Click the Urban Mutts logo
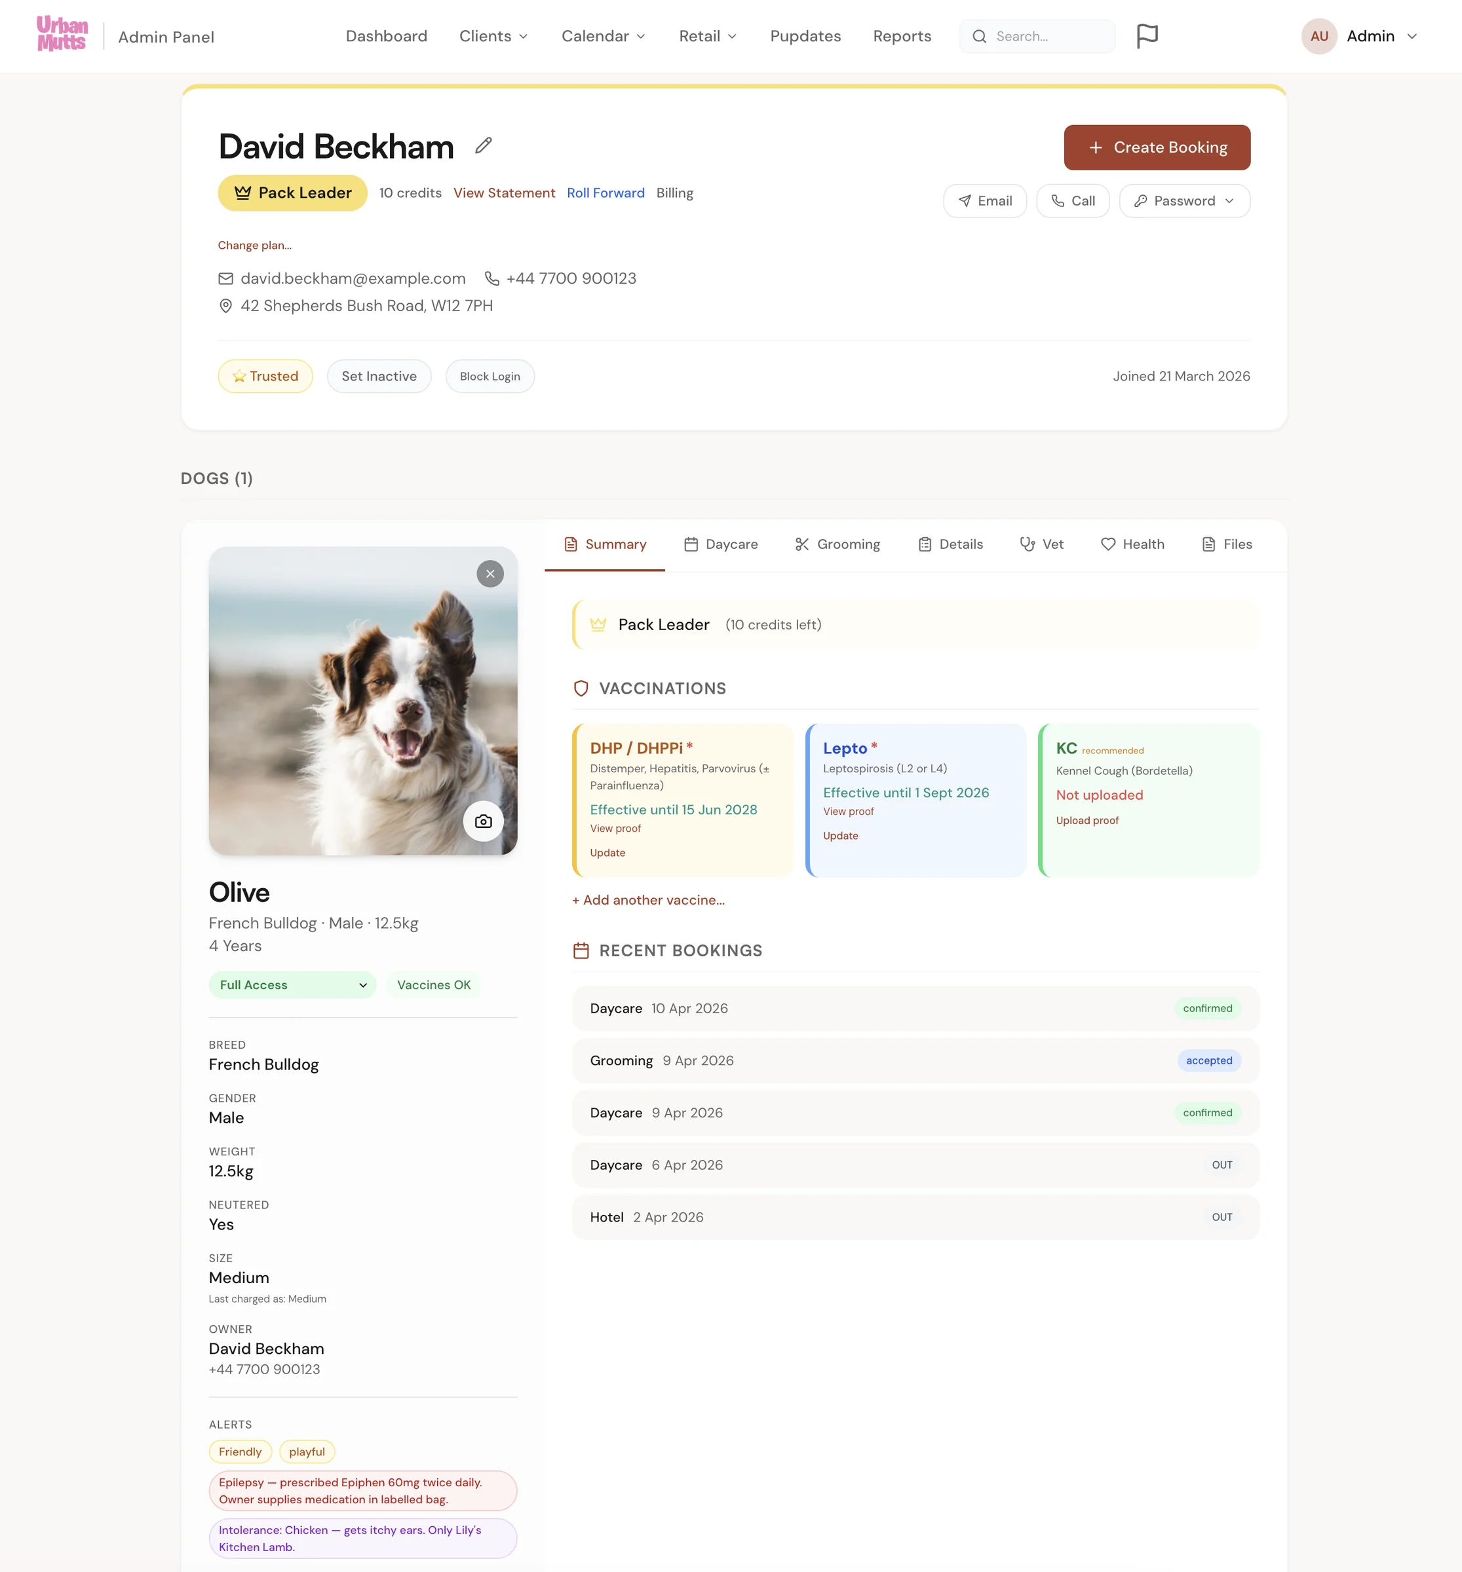 [x=62, y=35]
